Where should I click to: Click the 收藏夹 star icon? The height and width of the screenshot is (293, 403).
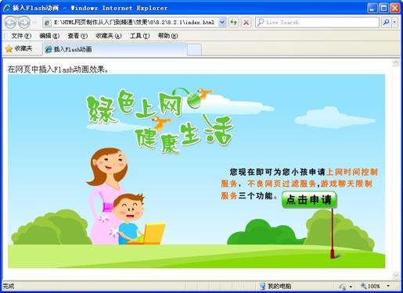[x=9, y=48]
